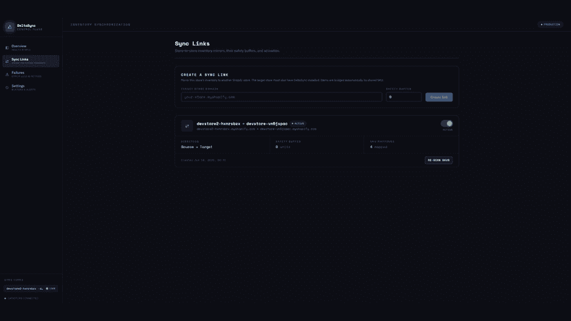Image resolution: width=571 pixels, height=321 pixels.
Task: Click the devstore2-hxnrsbzx sync link chip in sidebar footer
Action: 31,289
